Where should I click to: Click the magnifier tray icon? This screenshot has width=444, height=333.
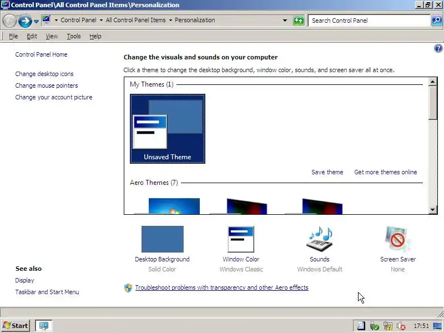click(361, 326)
